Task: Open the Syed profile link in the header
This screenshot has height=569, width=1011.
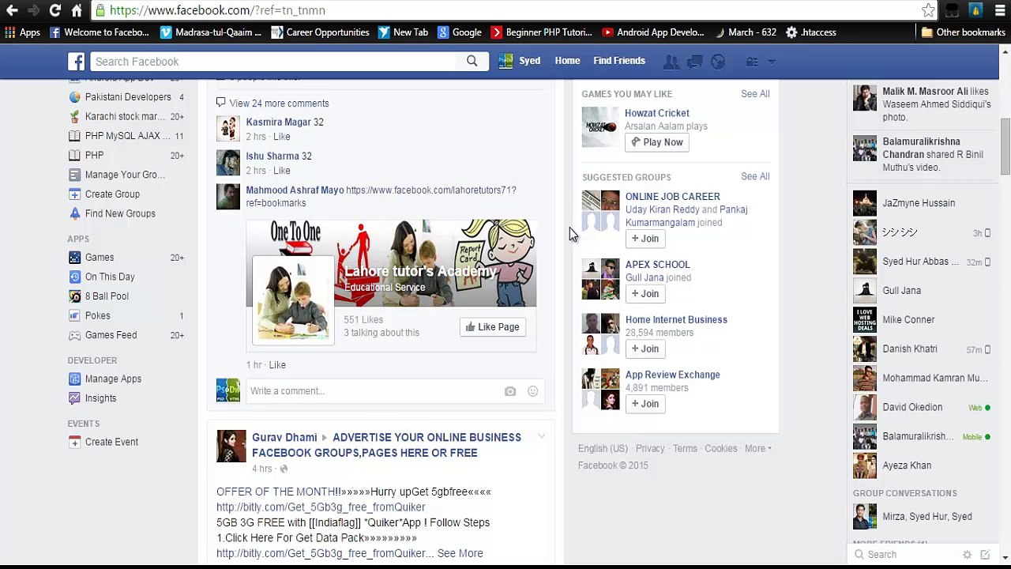Action: click(520, 61)
